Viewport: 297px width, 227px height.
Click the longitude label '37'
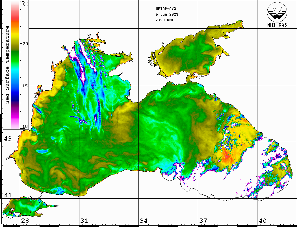coord(203,221)
